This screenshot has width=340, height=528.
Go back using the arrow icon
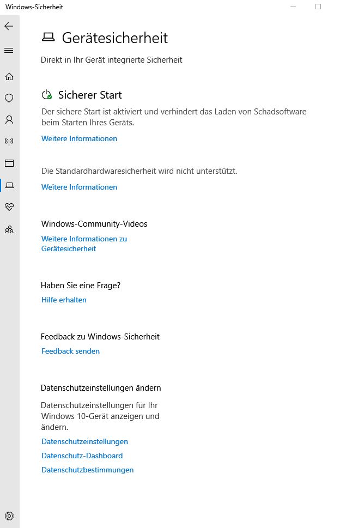coord(9,26)
